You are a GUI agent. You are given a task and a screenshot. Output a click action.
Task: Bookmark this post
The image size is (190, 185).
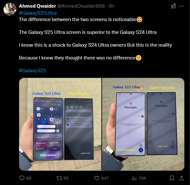click(x=172, y=178)
